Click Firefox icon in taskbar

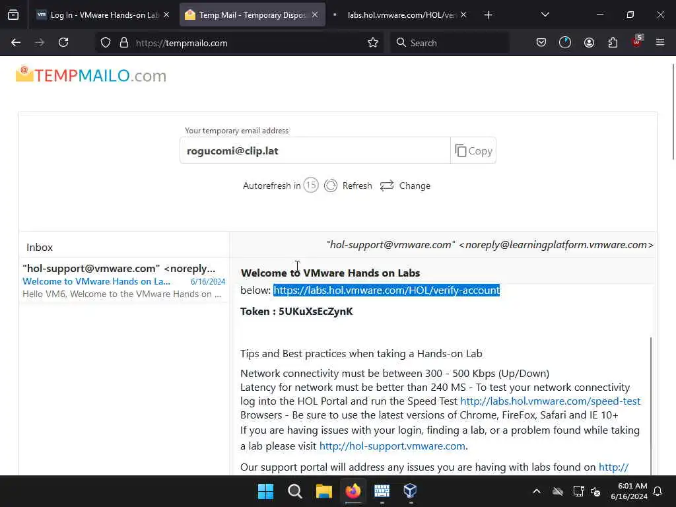coord(353,491)
